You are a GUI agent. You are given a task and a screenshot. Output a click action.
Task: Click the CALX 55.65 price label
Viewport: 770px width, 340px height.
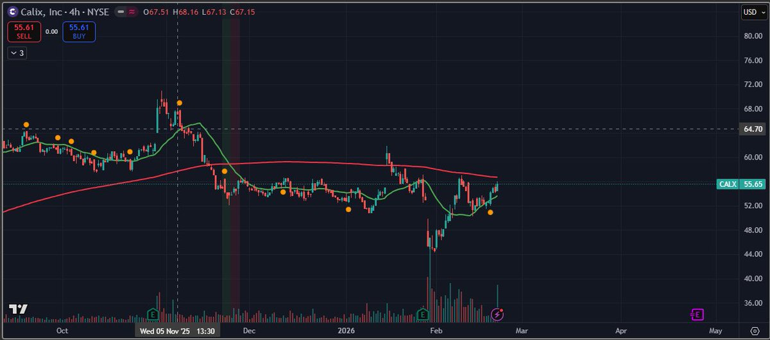click(x=740, y=184)
